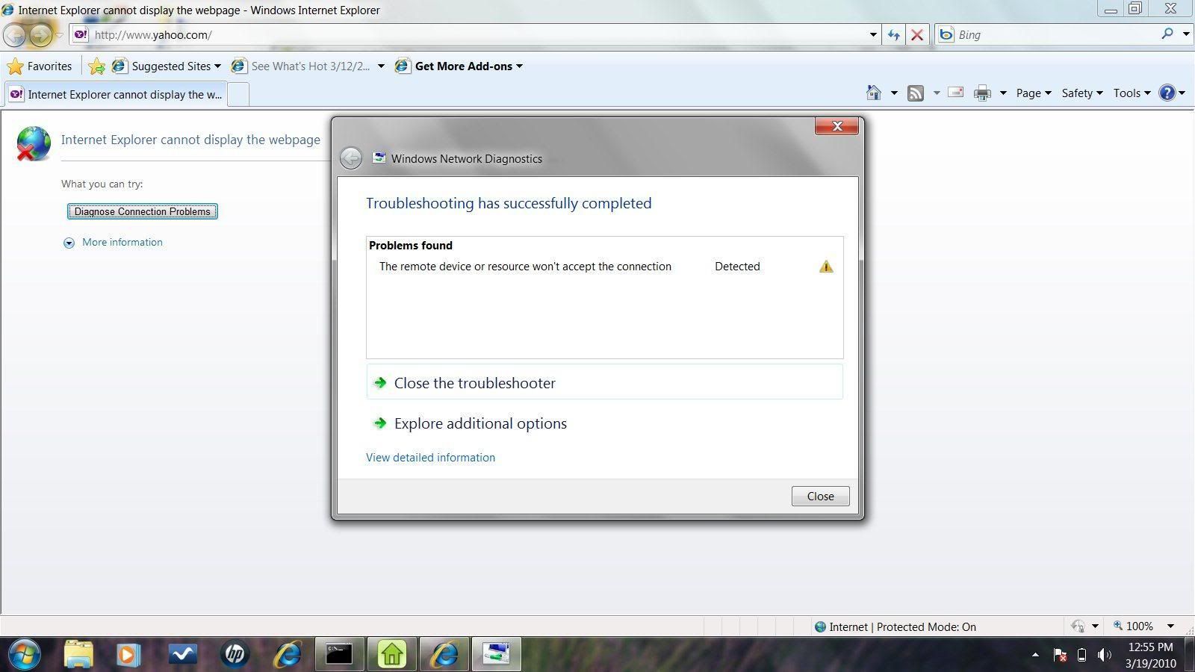Screen dimensions: 1195x672
Task: Click the volume speaker tray icon
Action: coord(1105,656)
